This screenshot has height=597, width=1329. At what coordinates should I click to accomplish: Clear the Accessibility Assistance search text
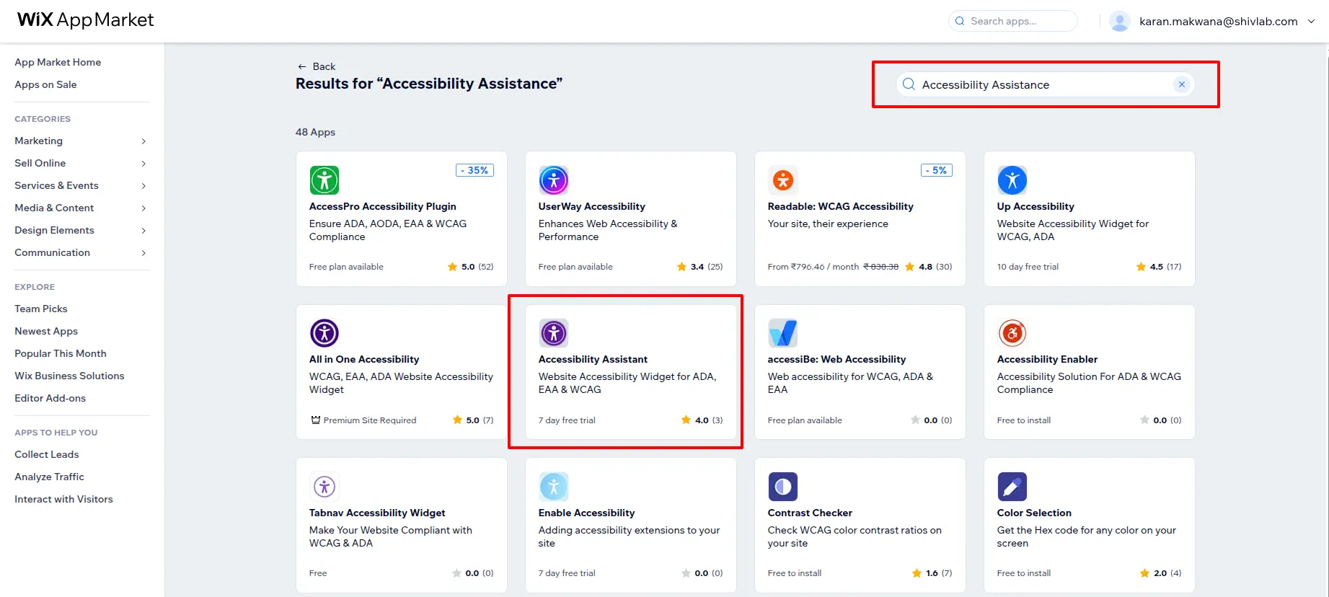(x=1181, y=84)
